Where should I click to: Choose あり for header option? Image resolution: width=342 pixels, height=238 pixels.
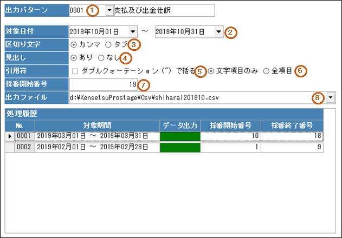pos(74,57)
